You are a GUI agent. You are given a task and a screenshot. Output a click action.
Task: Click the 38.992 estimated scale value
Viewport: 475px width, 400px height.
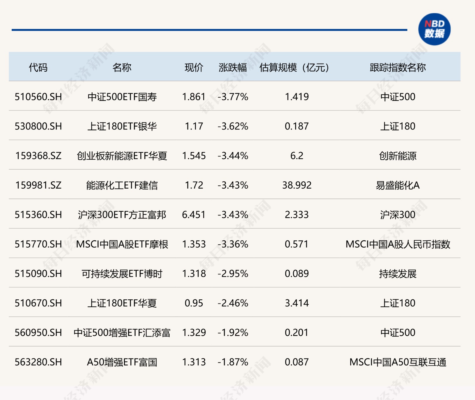point(297,185)
